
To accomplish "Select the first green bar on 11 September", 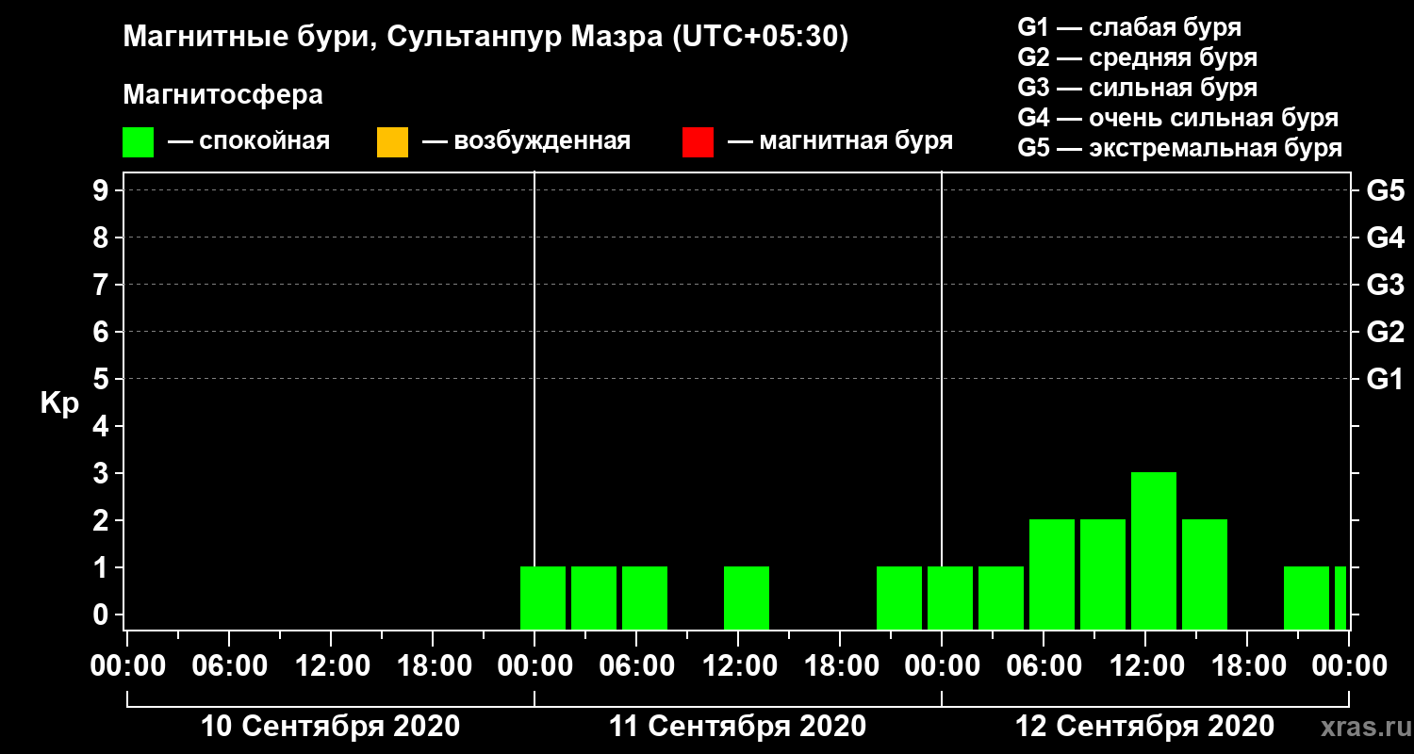I will (x=543, y=598).
